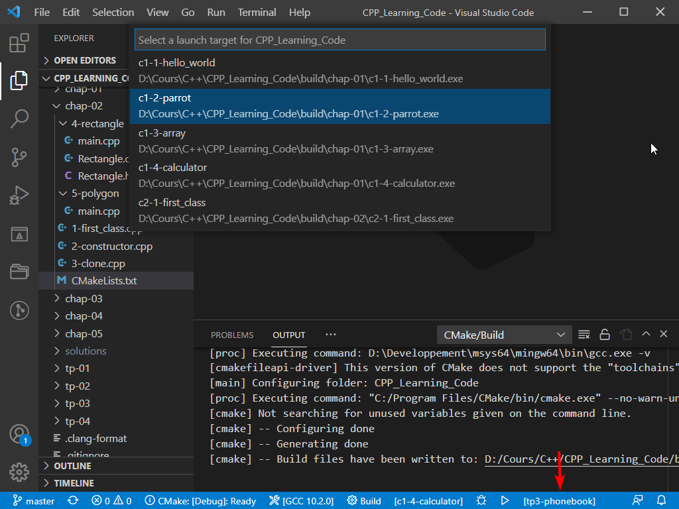Image resolution: width=679 pixels, height=509 pixels.
Task: Click the master branch status item
Action: [x=34, y=501]
